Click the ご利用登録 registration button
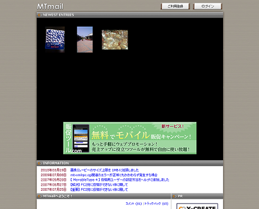Image resolution: width=259 pixels, height=209 pixels. coord(175,6)
